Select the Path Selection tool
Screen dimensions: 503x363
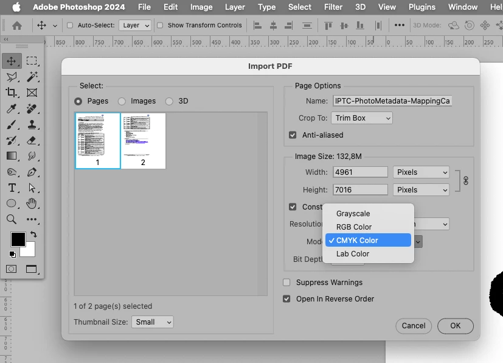click(32, 188)
